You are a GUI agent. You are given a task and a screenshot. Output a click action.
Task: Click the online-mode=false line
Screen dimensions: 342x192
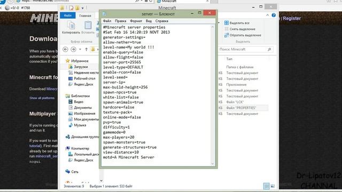[x=122, y=117]
